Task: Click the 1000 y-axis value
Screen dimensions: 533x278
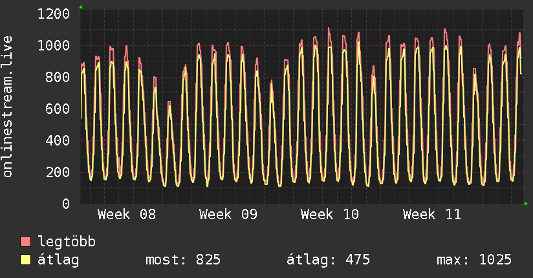Action: 54,45
